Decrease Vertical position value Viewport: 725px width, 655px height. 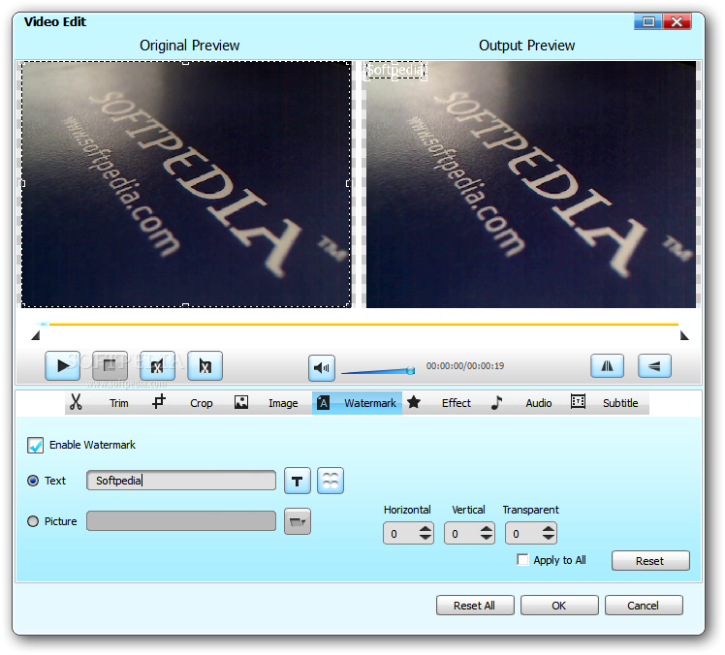click(x=487, y=538)
